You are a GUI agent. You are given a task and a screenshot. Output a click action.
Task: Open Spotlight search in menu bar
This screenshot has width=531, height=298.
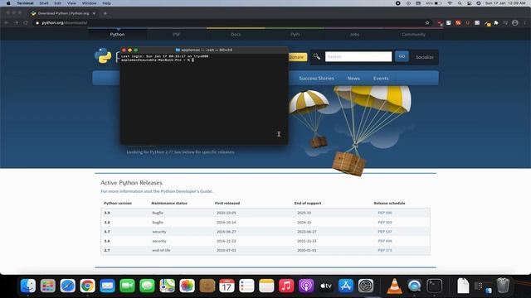[x=460, y=3]
